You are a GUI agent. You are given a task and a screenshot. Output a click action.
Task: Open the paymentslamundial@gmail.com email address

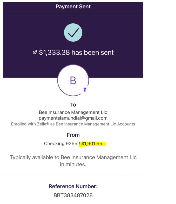coord(73,118)
